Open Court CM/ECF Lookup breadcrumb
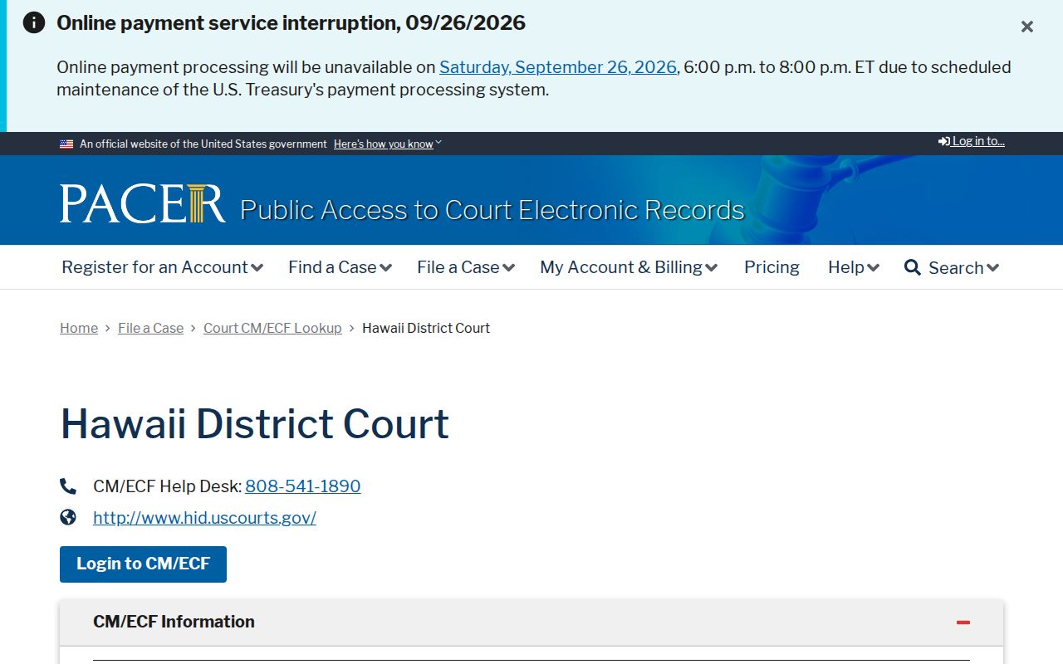The image size is (1063, 664). coord(272,328)
